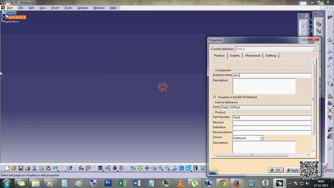Click the Zoom In magnifier icon
Screen dimensions: 334x188
[161, 168]
